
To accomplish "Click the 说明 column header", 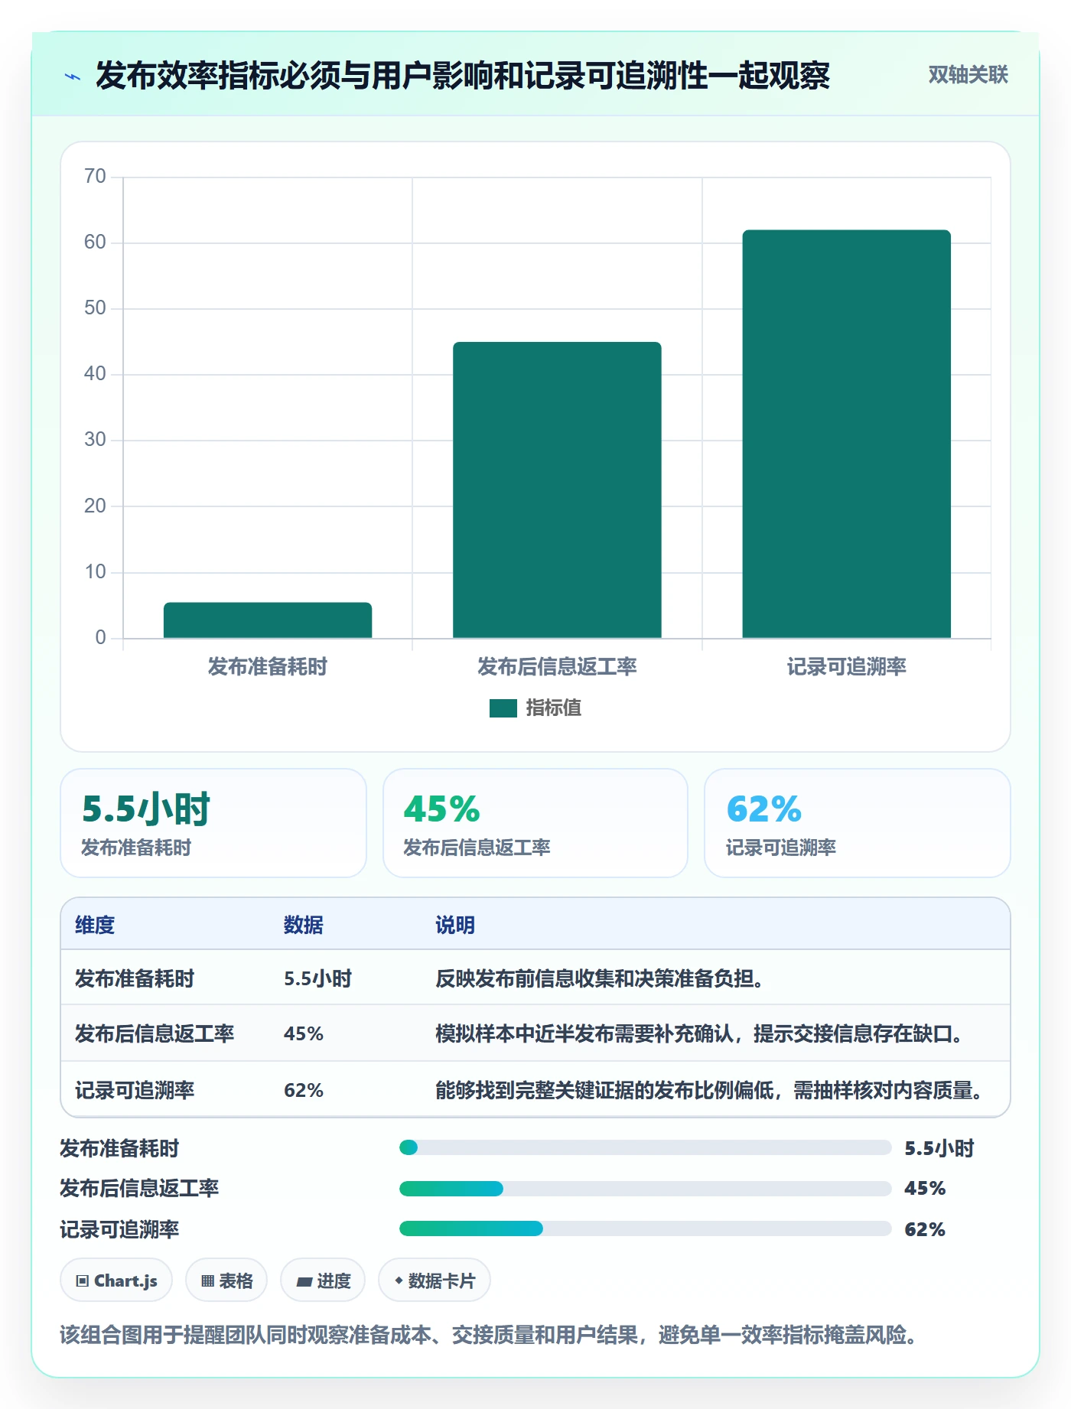I will (x=455, y=926).
